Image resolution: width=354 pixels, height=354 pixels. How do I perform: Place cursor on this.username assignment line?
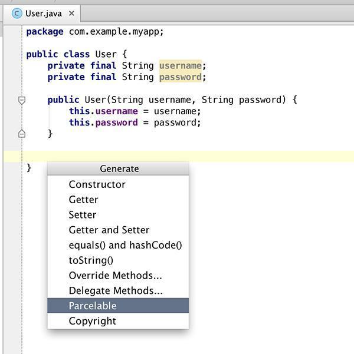[x=135, y=111]
